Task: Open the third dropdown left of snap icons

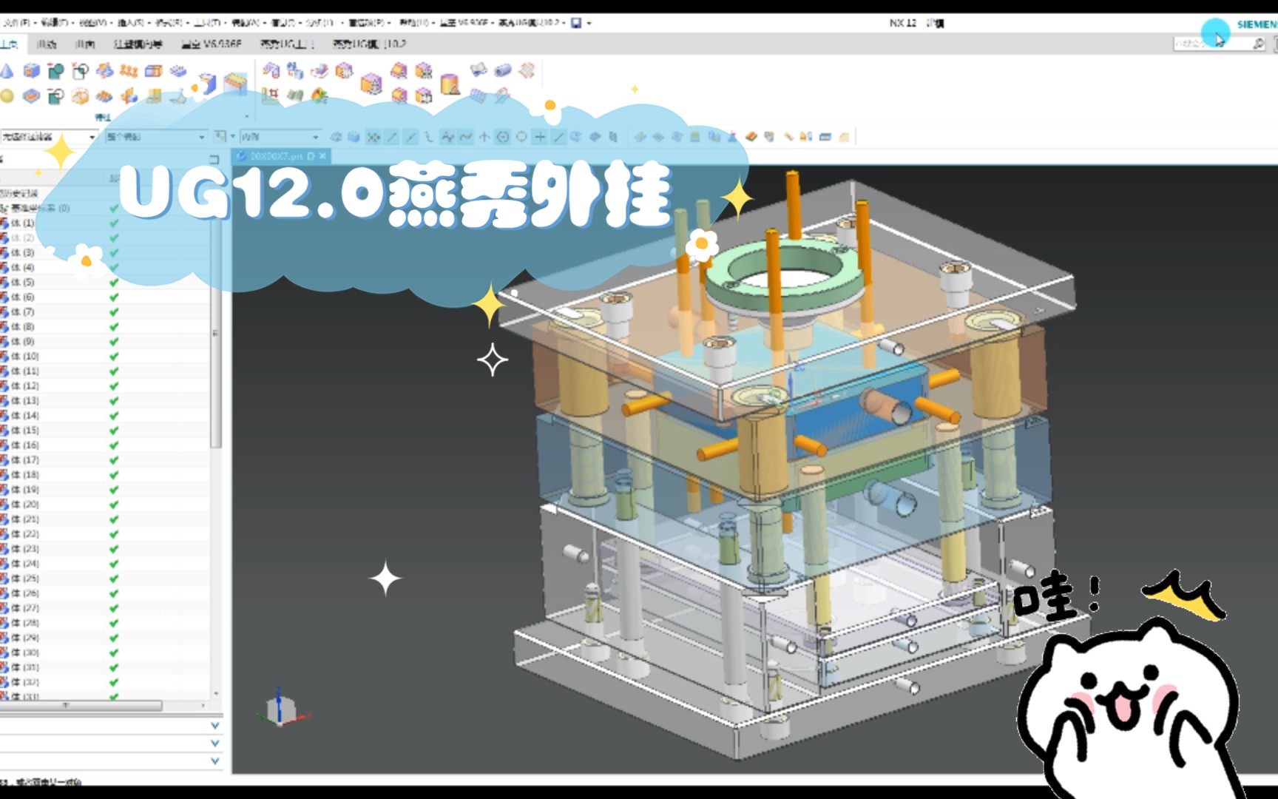Action: [x=280, y=137]
